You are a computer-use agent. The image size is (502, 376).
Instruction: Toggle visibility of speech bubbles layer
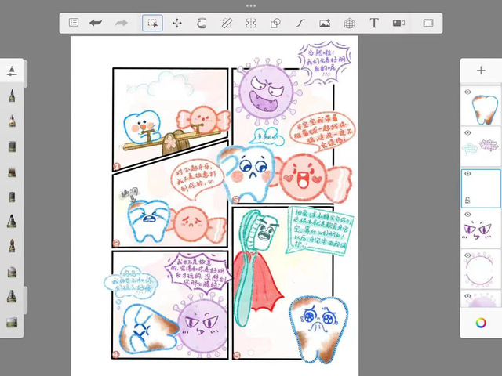coord(468,134)
